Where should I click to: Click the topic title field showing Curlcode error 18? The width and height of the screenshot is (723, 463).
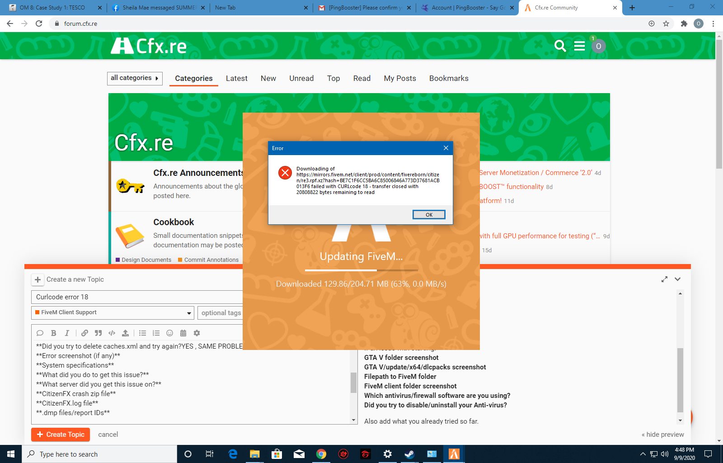click(x=136, y=297)
